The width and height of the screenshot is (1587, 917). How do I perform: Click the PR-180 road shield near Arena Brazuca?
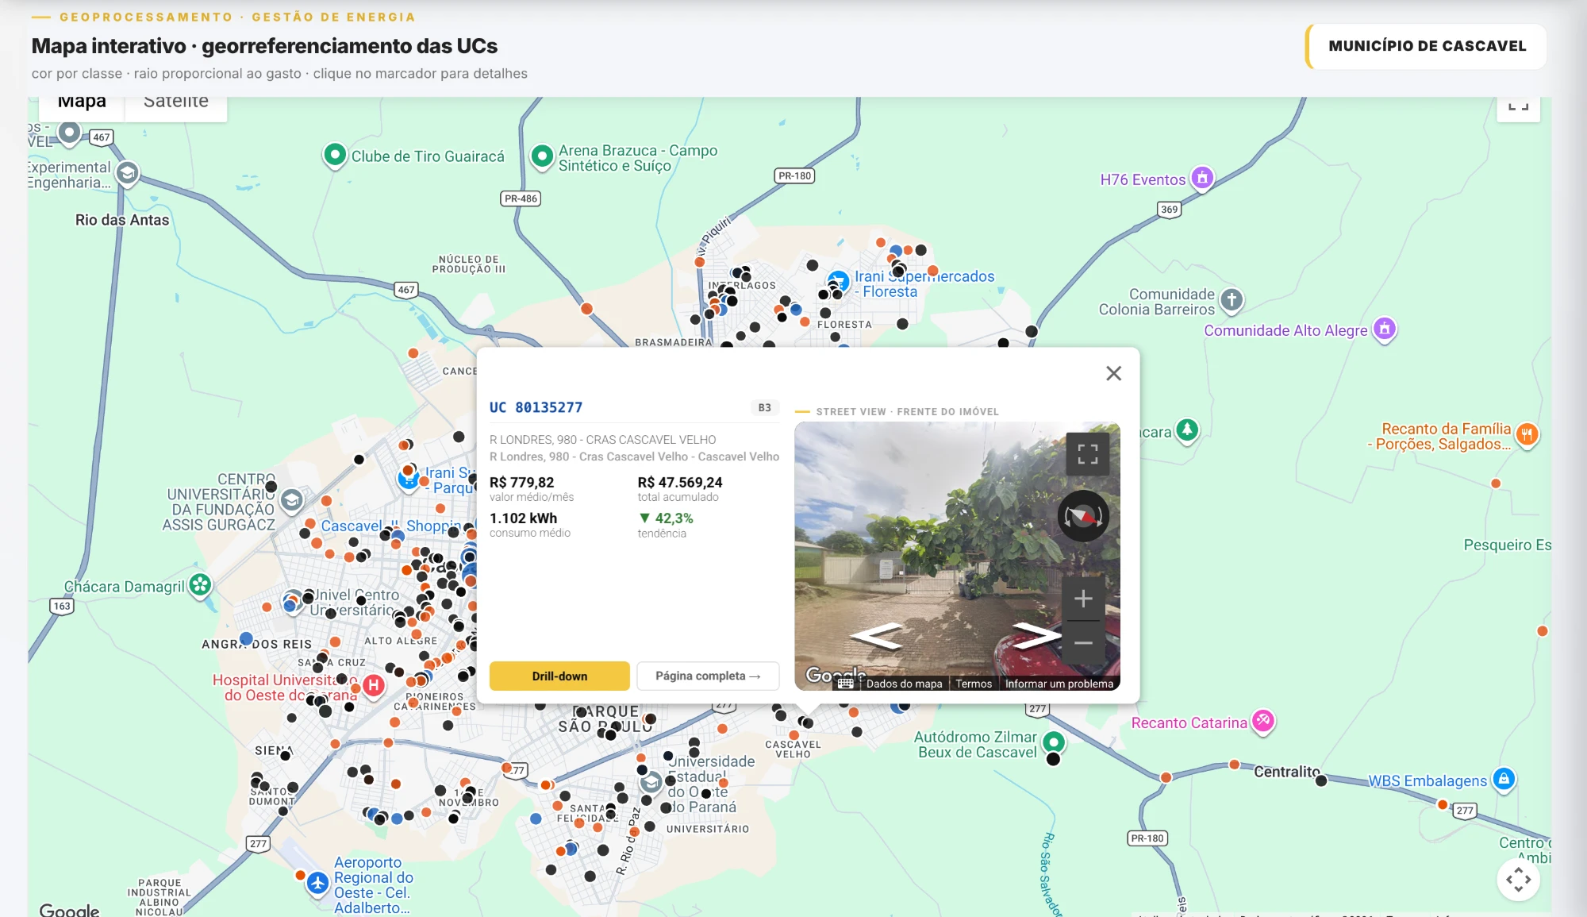[794, 175]
